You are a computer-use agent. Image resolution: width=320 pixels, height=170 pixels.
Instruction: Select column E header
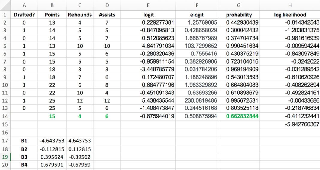pyautogui.click(x=148, y=5)
